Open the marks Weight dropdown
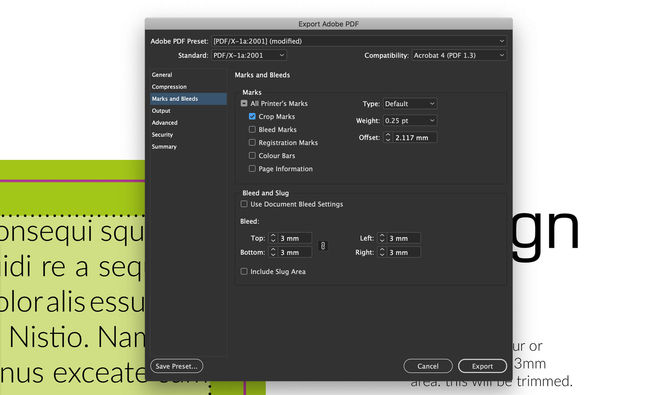 (x=410, y=121)
